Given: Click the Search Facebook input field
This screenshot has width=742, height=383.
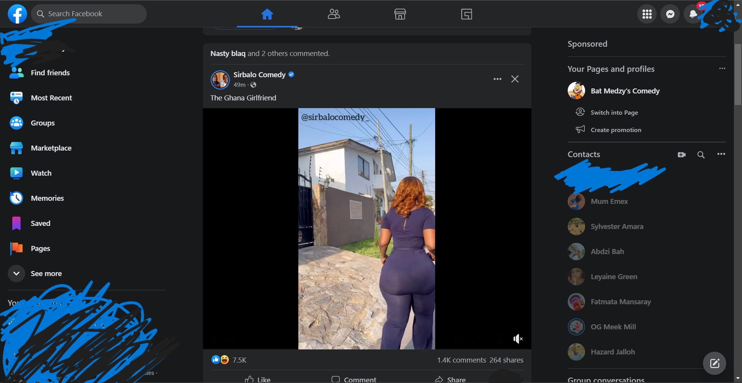Looking at the screenshot, I should (88, 14).
